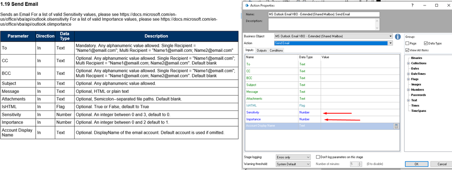Image resolution: width=452 pixels, height=170 pixels.
Task: Click the Sensitivity cell in documentation table
Action: 18,115
